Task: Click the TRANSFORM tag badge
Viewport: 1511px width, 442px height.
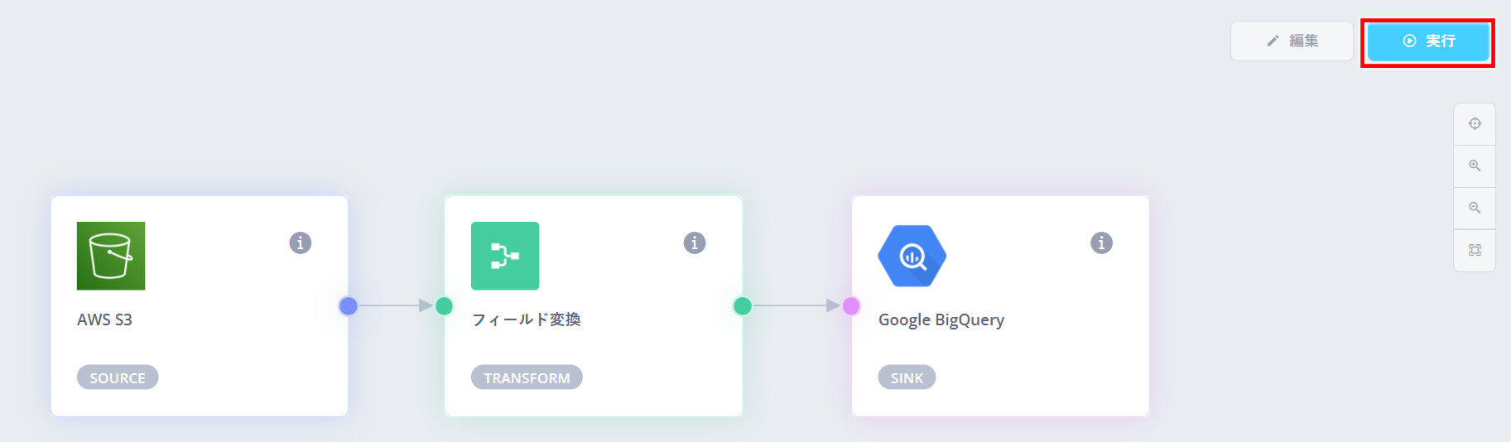Action: tap(527, 377)
